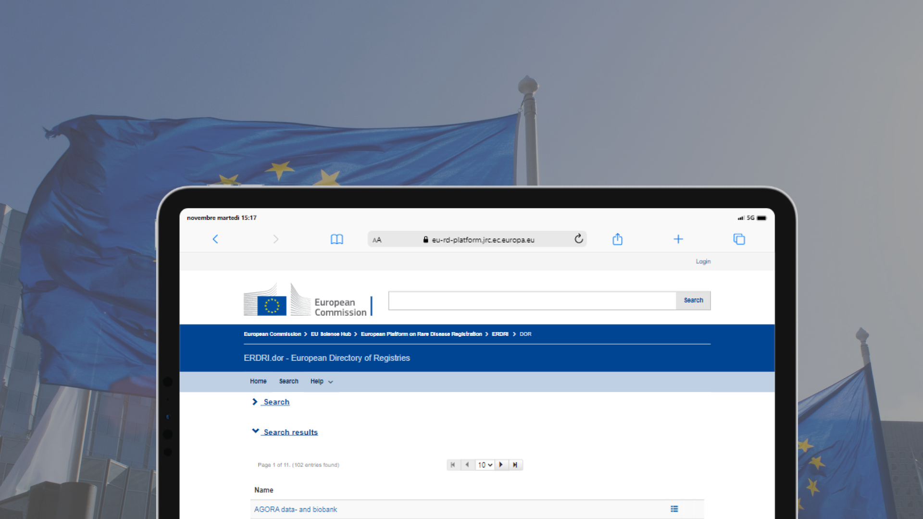The height and width of the screenshot is (519, 923).
Task: Go to the previous results page
Action: [x=467, y=465]
